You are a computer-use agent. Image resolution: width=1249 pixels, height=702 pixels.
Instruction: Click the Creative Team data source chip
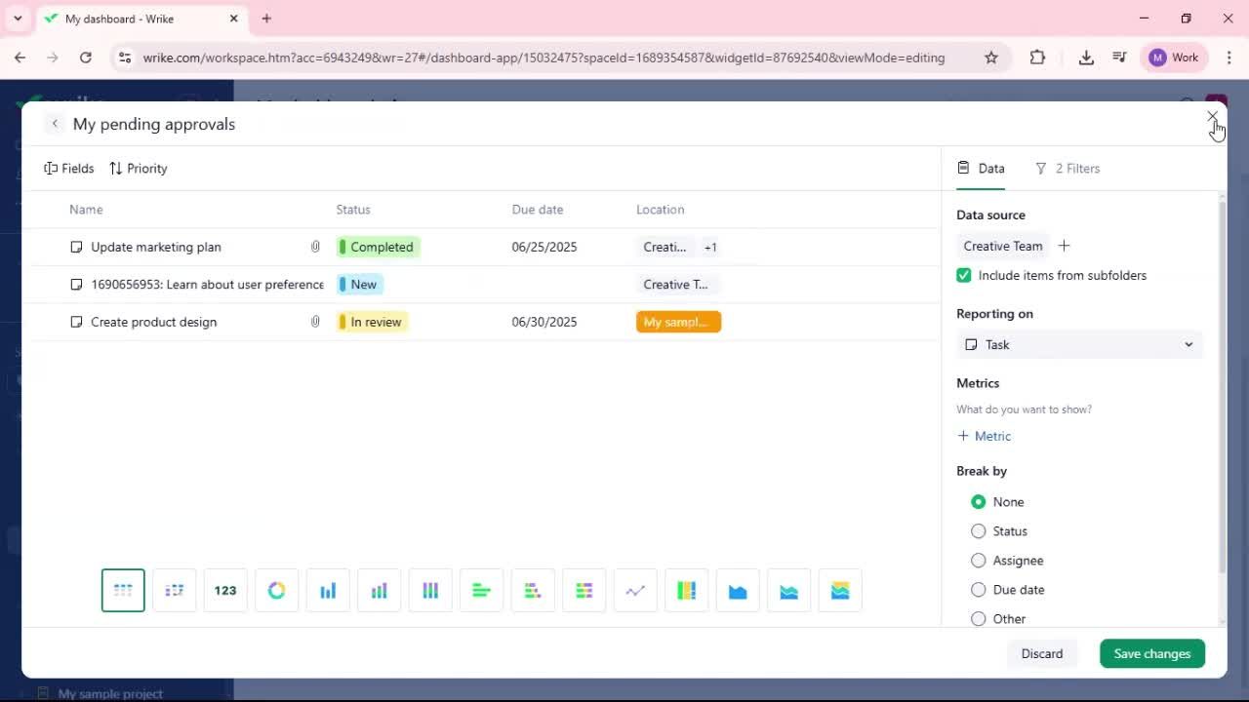(1003, 246)
